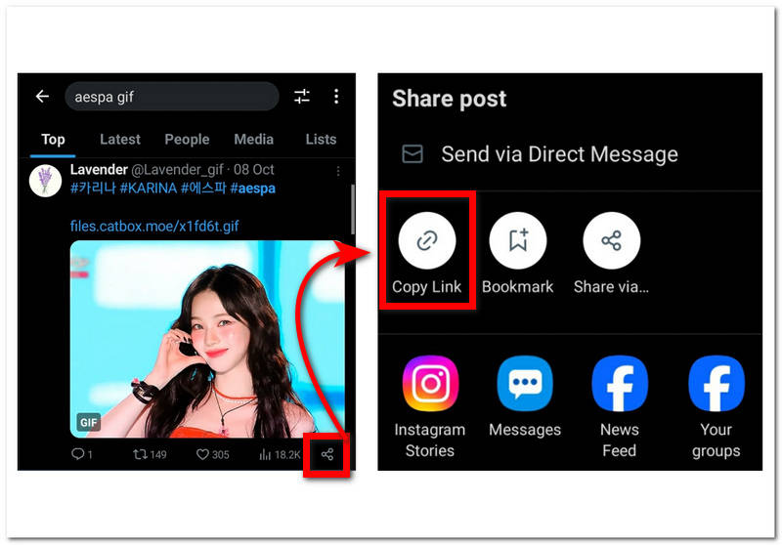
Task: Tap the Share via… icon
Action: pos(612,240)
